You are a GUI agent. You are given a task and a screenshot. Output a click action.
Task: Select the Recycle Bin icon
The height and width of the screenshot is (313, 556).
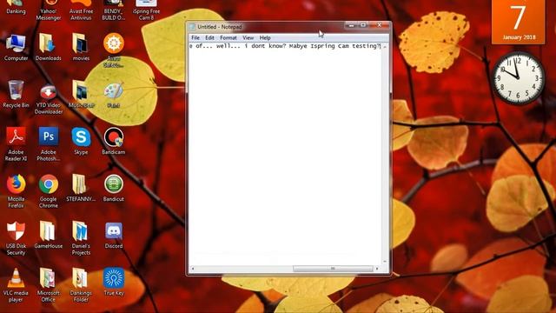(16, 95)
